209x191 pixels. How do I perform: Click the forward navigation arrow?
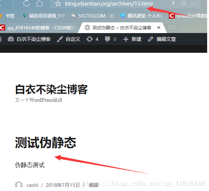(13, 3)
